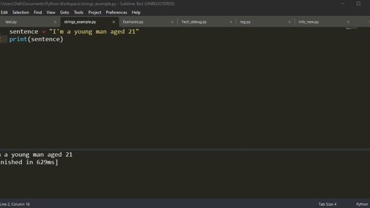The width and height of the screenshot is (370, 208).
Task: Close the reg.py tab
Action: point(290,22)
